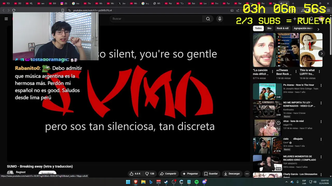332x186 pixels.
Task: Go back with browser back arrow
Action: (3, 10)
